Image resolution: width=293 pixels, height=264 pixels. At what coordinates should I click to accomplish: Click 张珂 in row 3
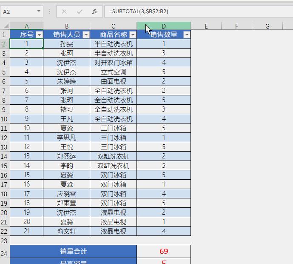click(66, 53)
